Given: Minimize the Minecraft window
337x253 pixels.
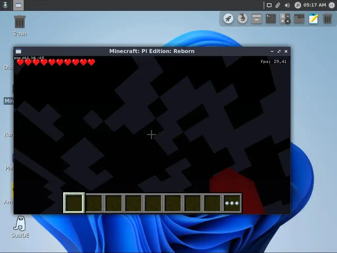Looking at the screenshot, I should [x=272, y=51].
